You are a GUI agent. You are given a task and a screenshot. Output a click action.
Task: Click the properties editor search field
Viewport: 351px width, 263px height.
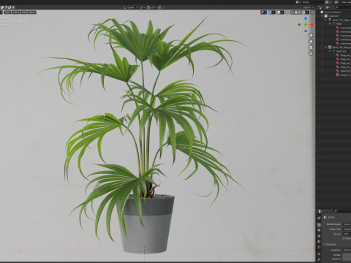tap(342, 211)
